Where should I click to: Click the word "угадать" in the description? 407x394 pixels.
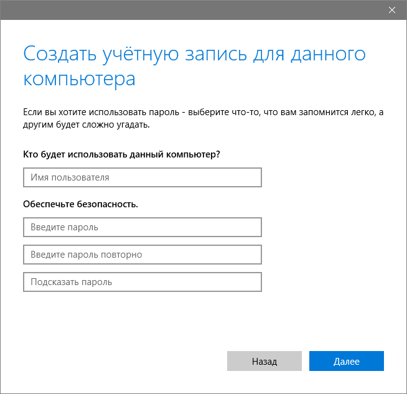pos(135,124)
